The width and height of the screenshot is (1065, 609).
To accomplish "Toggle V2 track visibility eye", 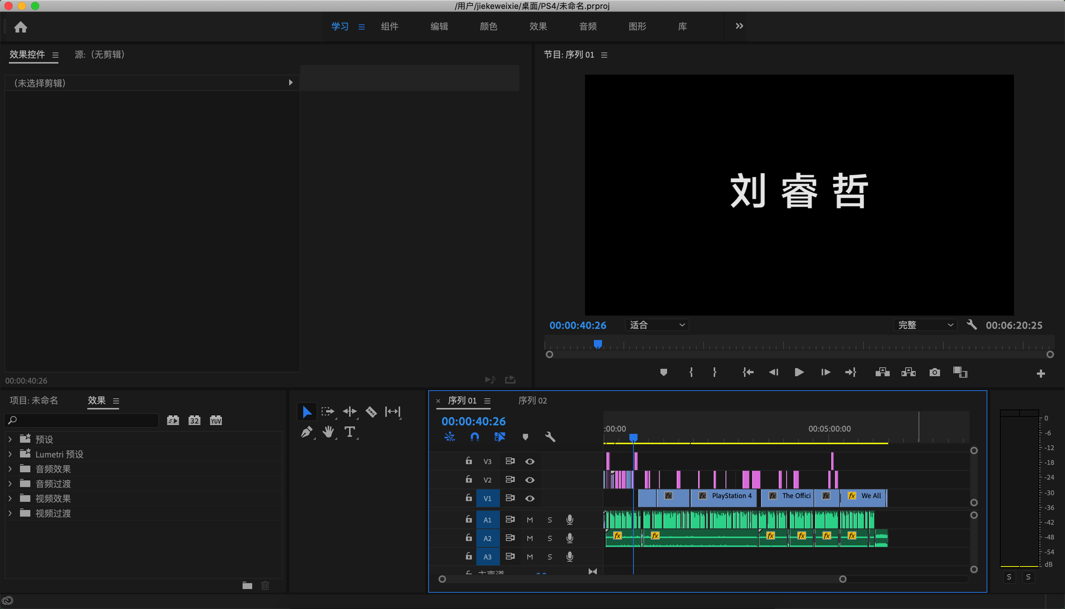I will tap(530, 480).
